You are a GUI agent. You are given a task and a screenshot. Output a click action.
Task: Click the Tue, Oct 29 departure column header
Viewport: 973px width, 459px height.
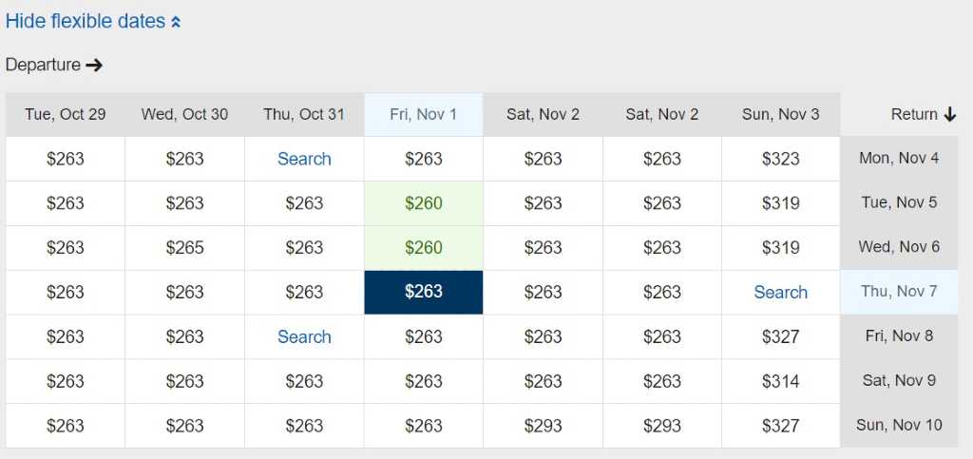pos(66,114)
